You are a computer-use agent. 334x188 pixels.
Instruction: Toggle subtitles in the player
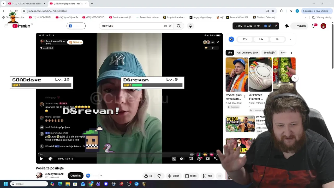click(x=191, y=159)
